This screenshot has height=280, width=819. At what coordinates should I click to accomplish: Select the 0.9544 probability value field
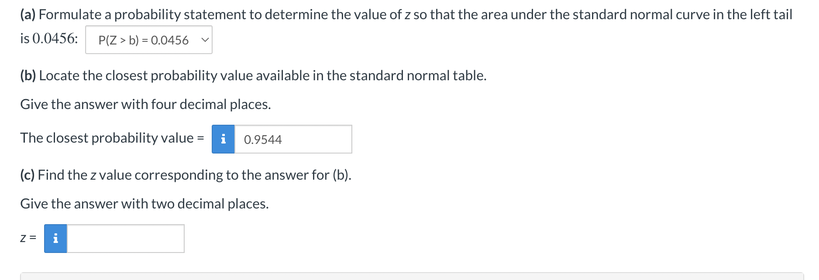pos(293,140)
